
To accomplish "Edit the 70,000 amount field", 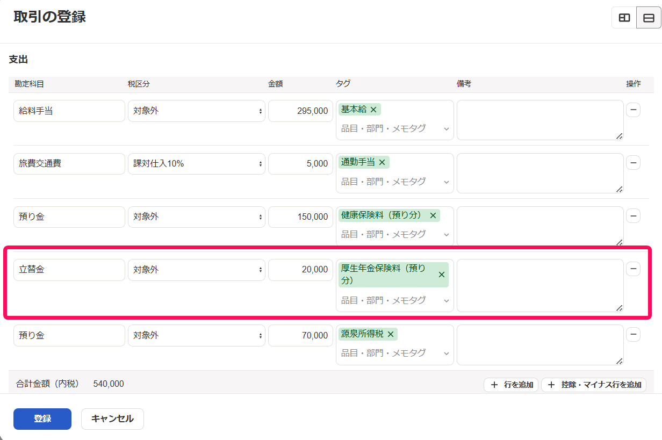I will pyautogui.click(x=300, y=336).
